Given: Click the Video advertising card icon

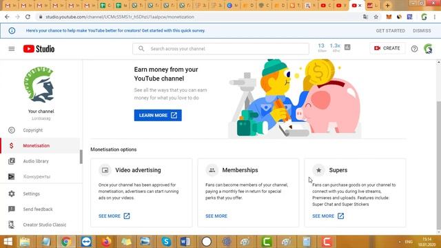Looking at the screenshot, I should 105,170.
